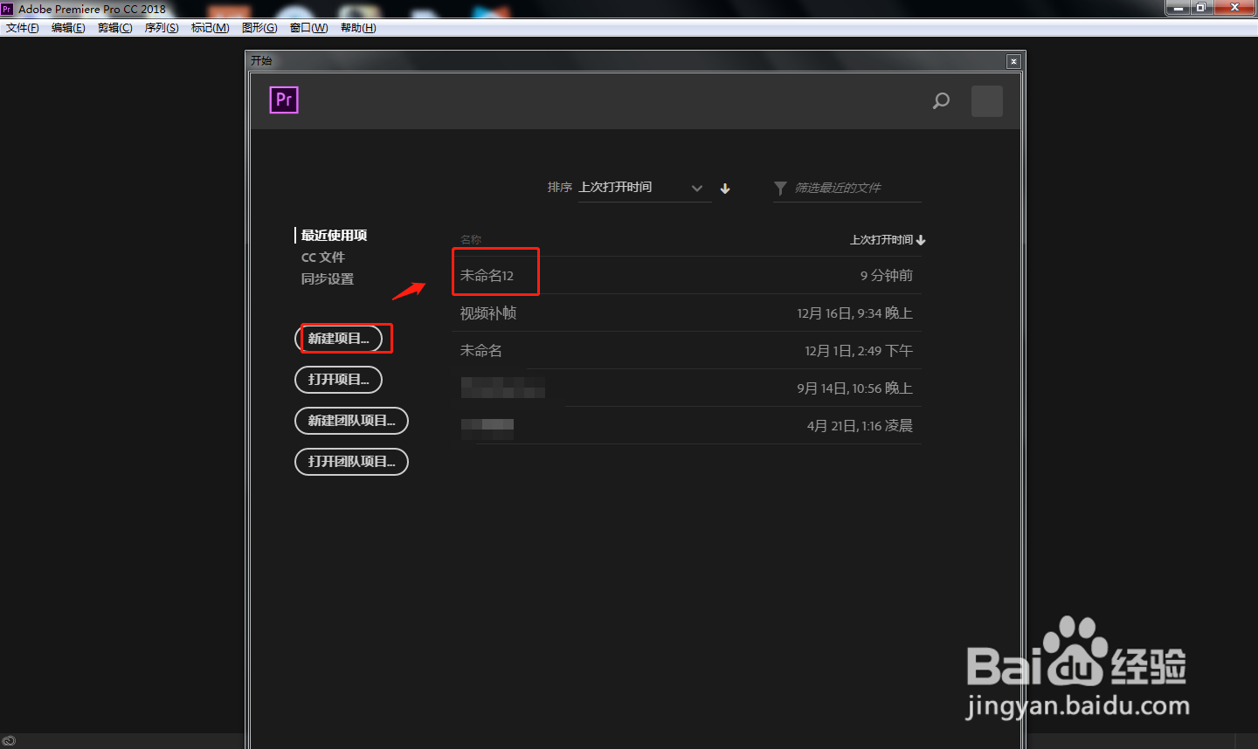
Task: Open the 文件(F) menu
Action: click(23, 28)
